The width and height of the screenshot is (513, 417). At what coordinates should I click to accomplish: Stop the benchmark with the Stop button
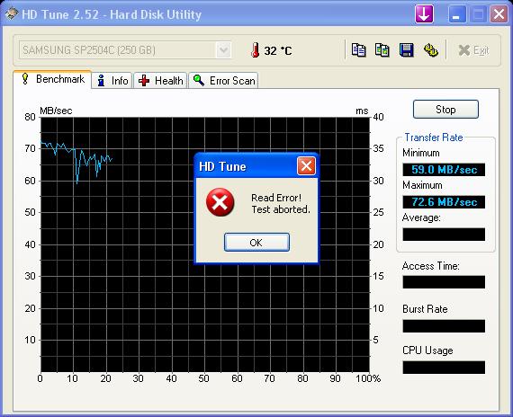[445, 109]
